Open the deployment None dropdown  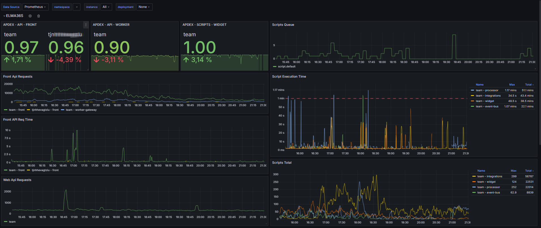pos(144,7)
